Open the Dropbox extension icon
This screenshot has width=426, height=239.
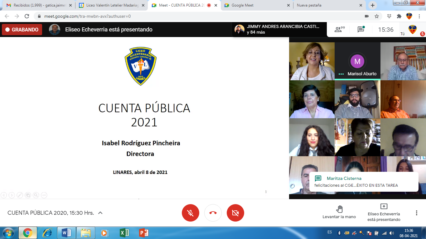tap(389, 16)
